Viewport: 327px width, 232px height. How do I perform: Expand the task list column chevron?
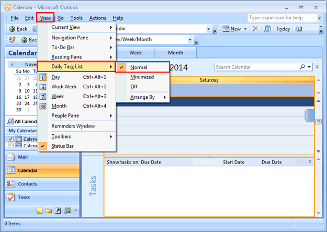point(310,161)
